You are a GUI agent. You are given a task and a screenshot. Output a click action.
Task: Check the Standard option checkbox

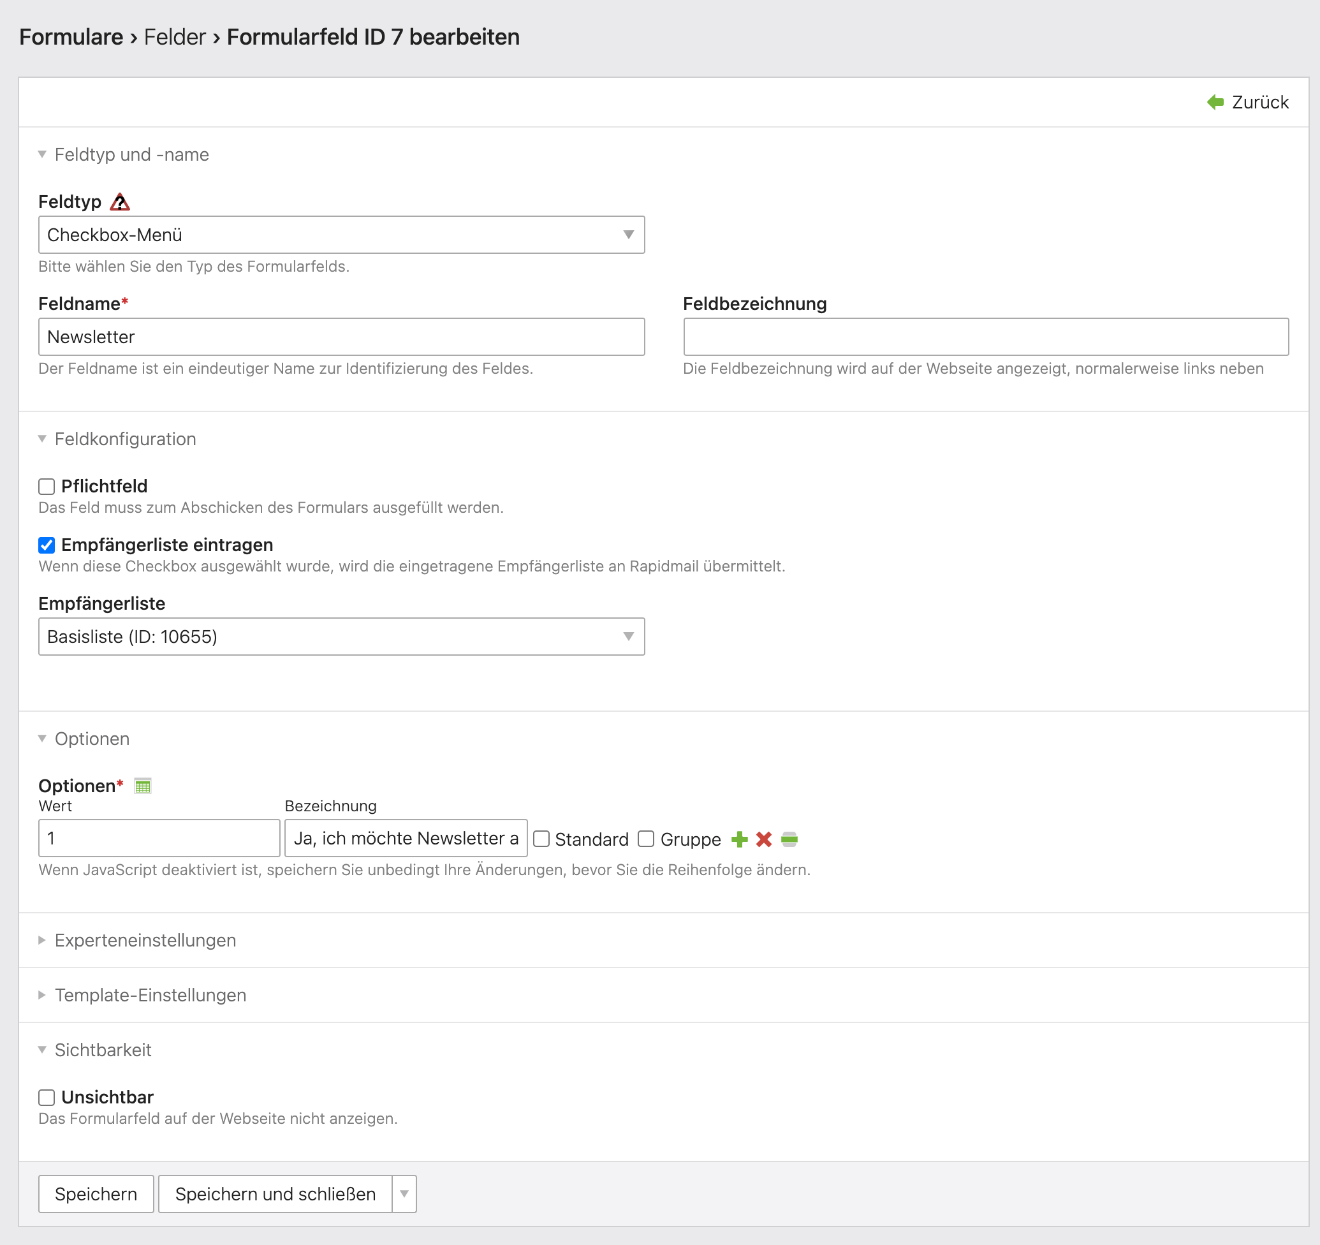(x=542, y=839)
